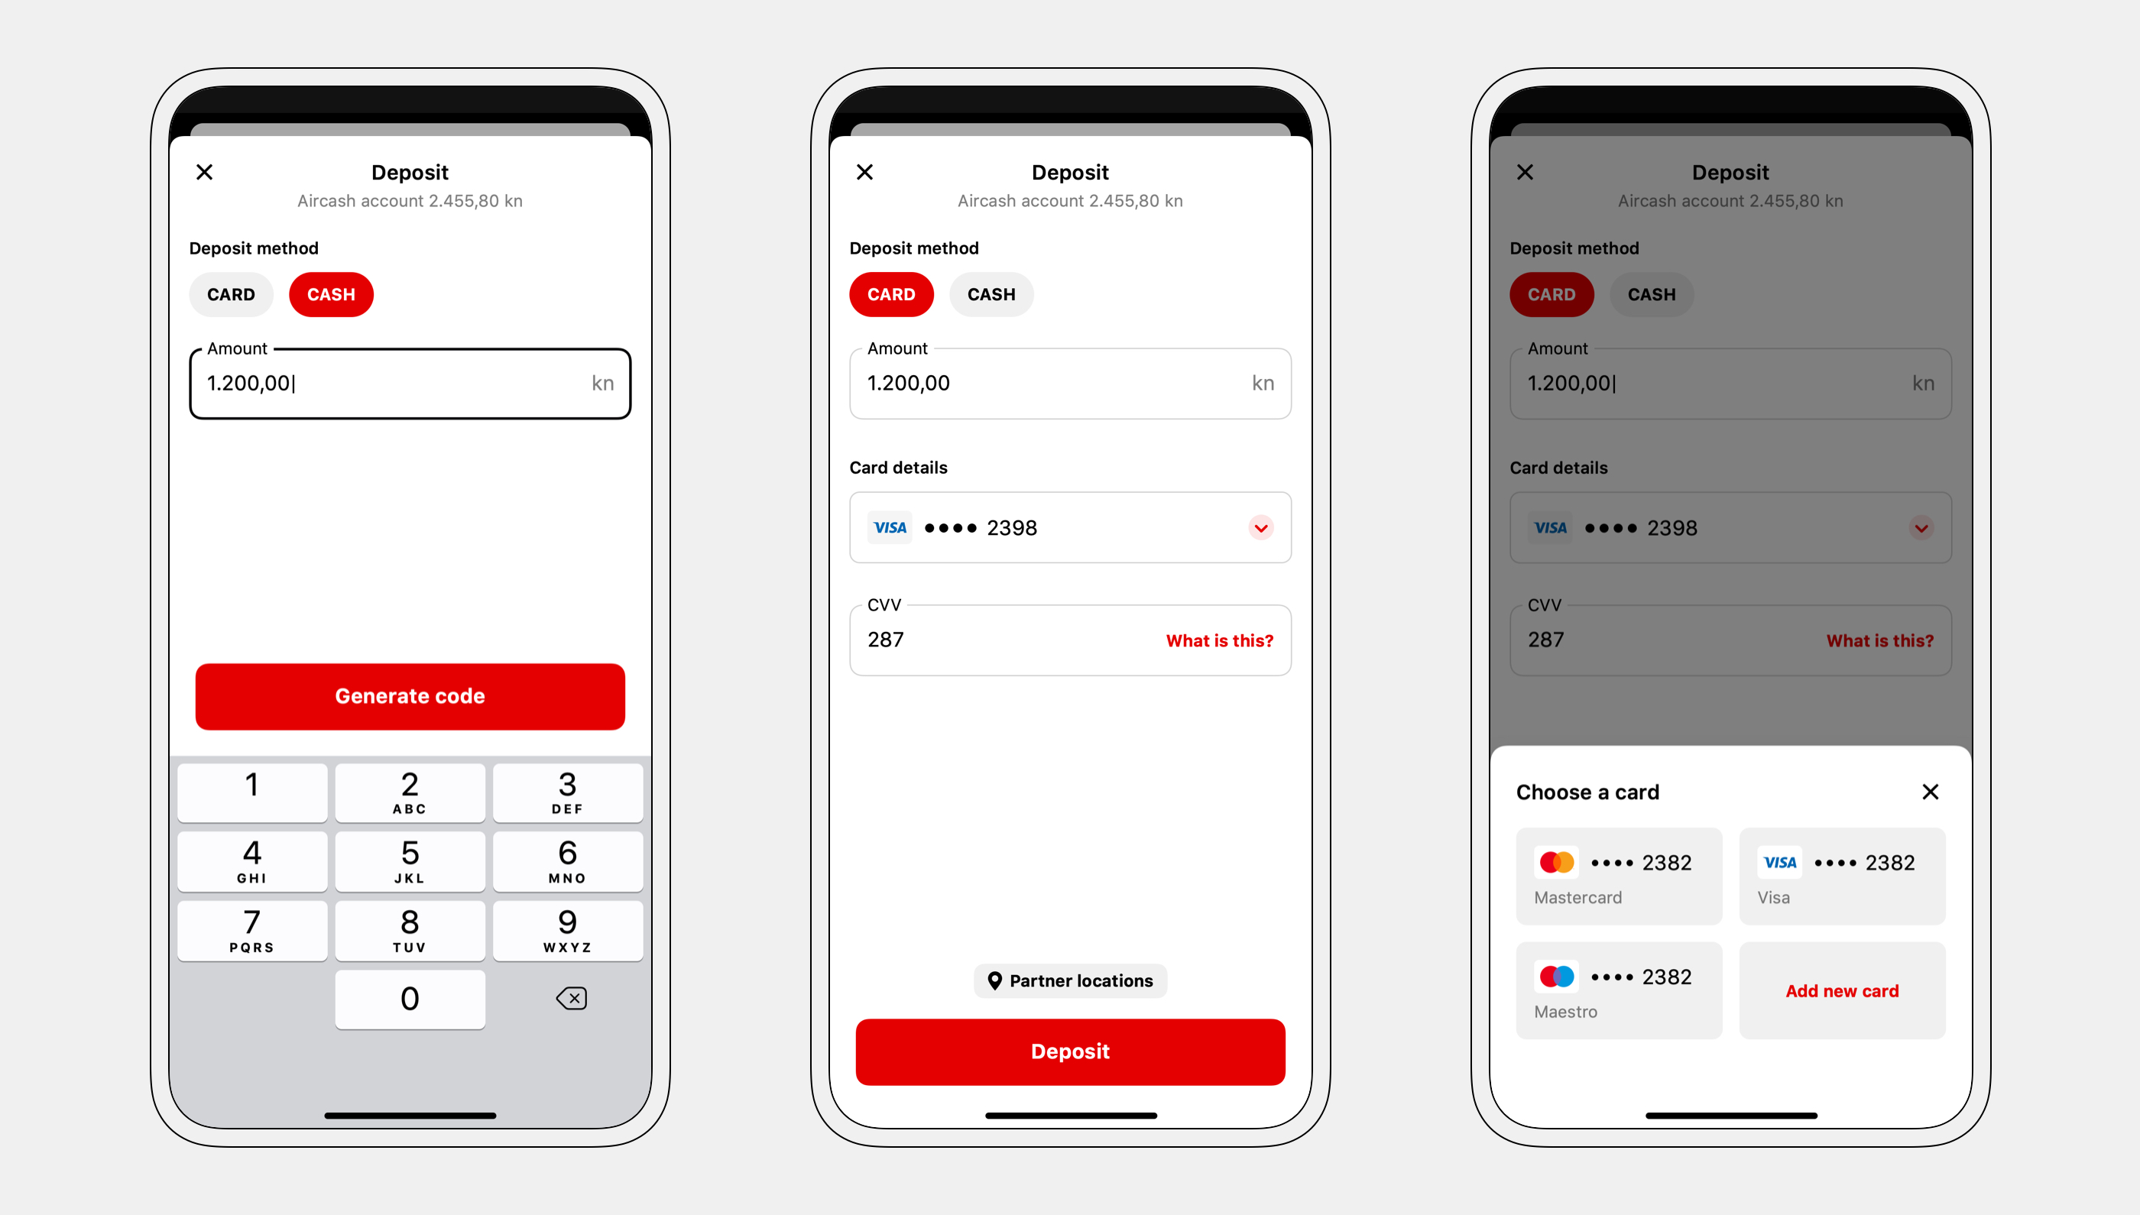Close the Choose a card panel
This screenshot has width=2140, height=1215.
click(x=1931, y=792)
